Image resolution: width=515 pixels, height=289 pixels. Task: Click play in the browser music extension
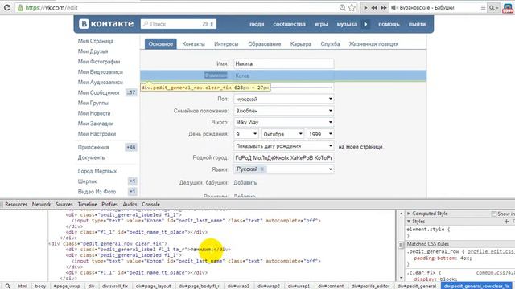[x=365, y=7]
